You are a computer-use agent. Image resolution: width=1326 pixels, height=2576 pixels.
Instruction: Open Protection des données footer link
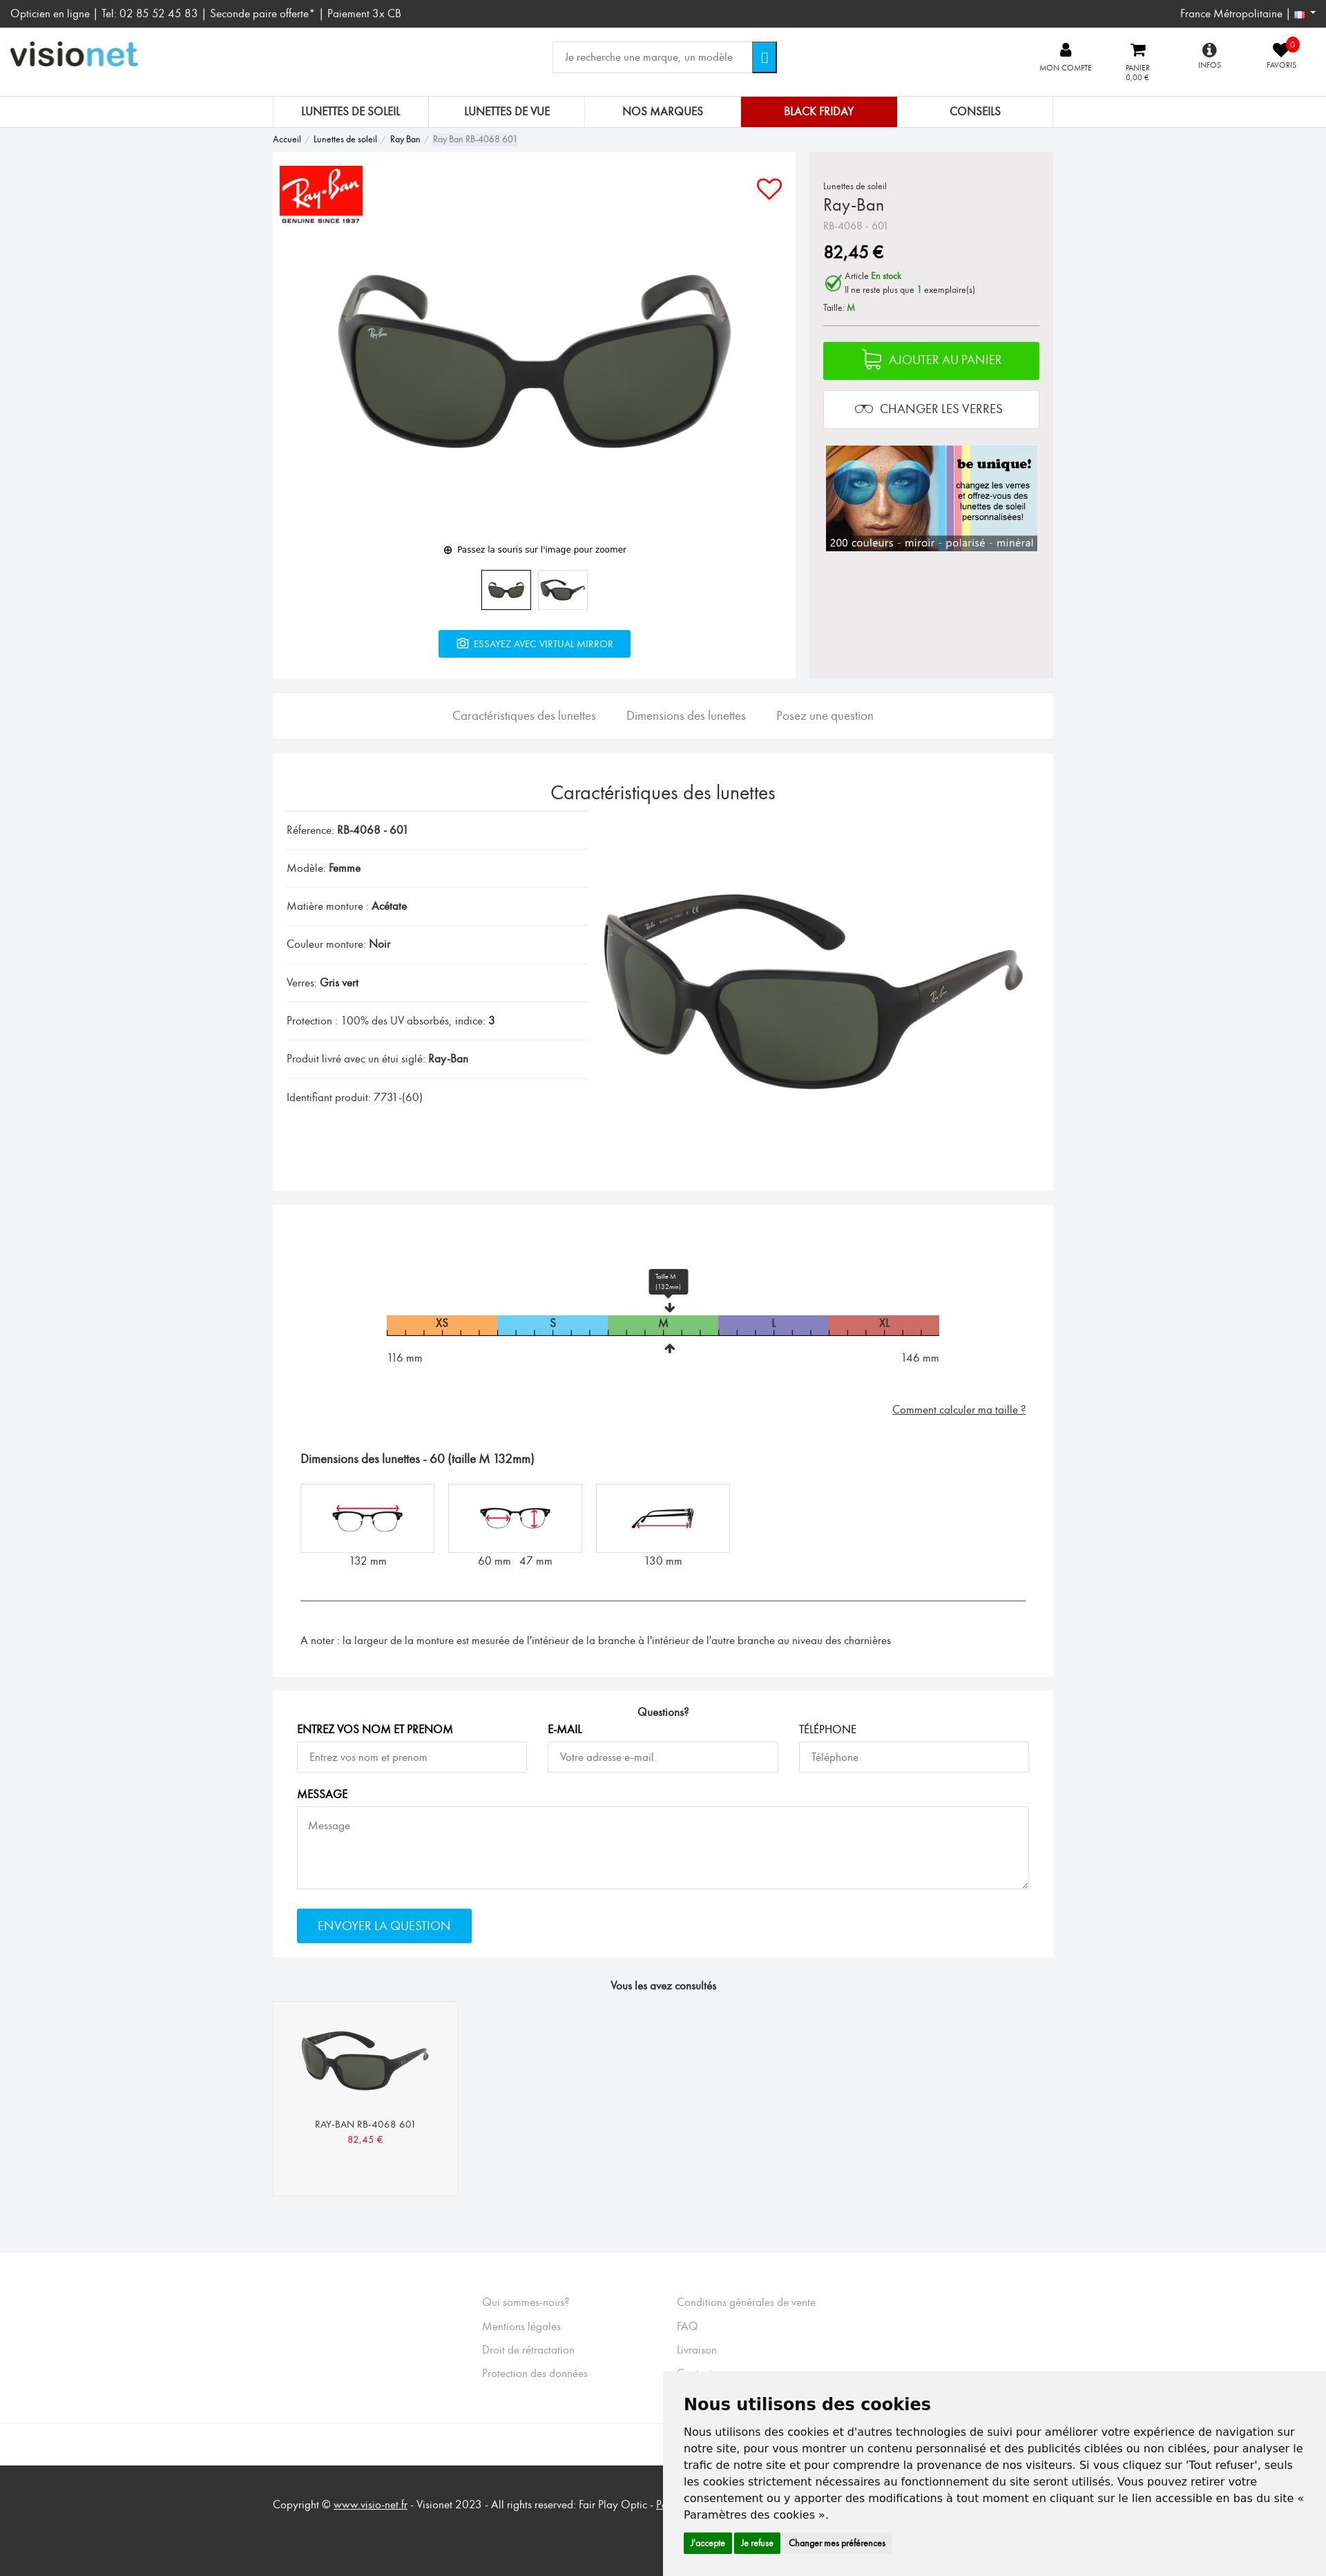click(x=535, y=2373)
